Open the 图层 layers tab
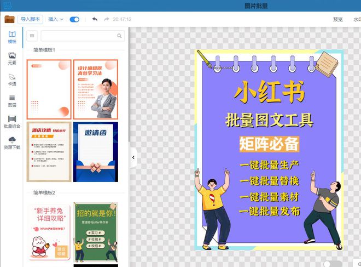The image size is (361, 267). (x=12, y=101)
